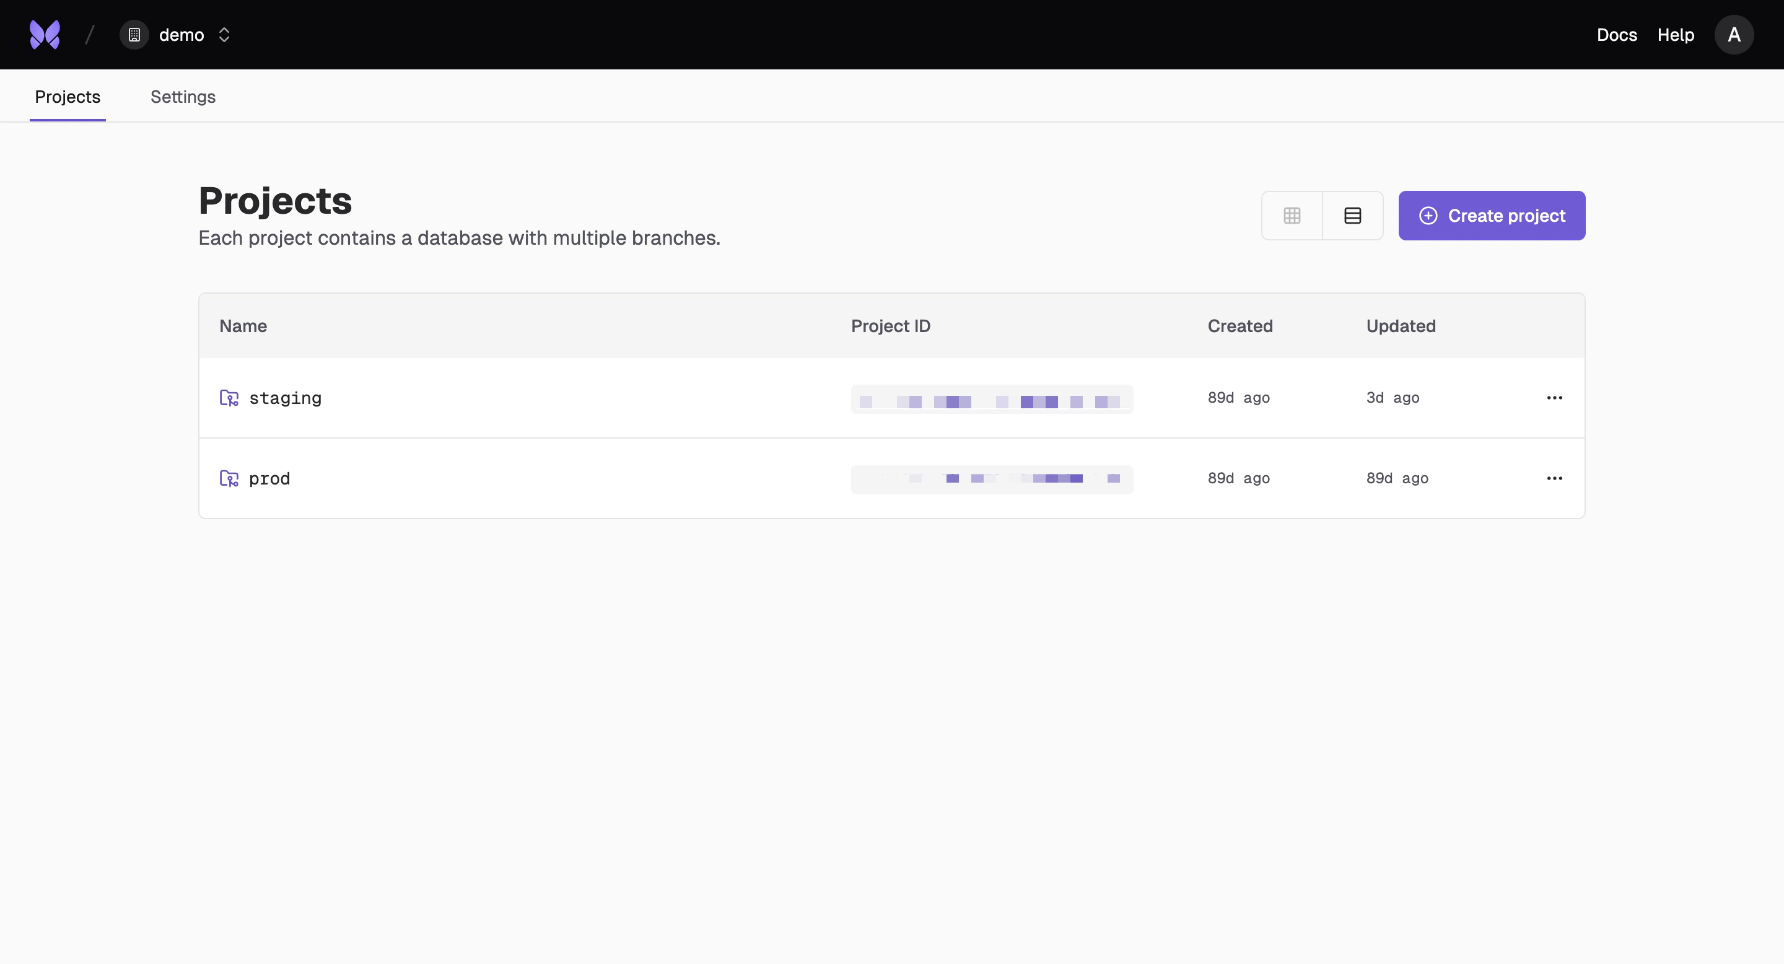Expand the account avatar menu

[1733, 34]
